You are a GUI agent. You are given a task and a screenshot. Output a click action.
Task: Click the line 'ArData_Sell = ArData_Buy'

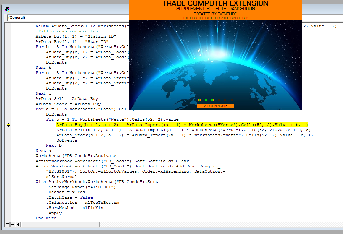pyautogui.click(x=67, y=99)
